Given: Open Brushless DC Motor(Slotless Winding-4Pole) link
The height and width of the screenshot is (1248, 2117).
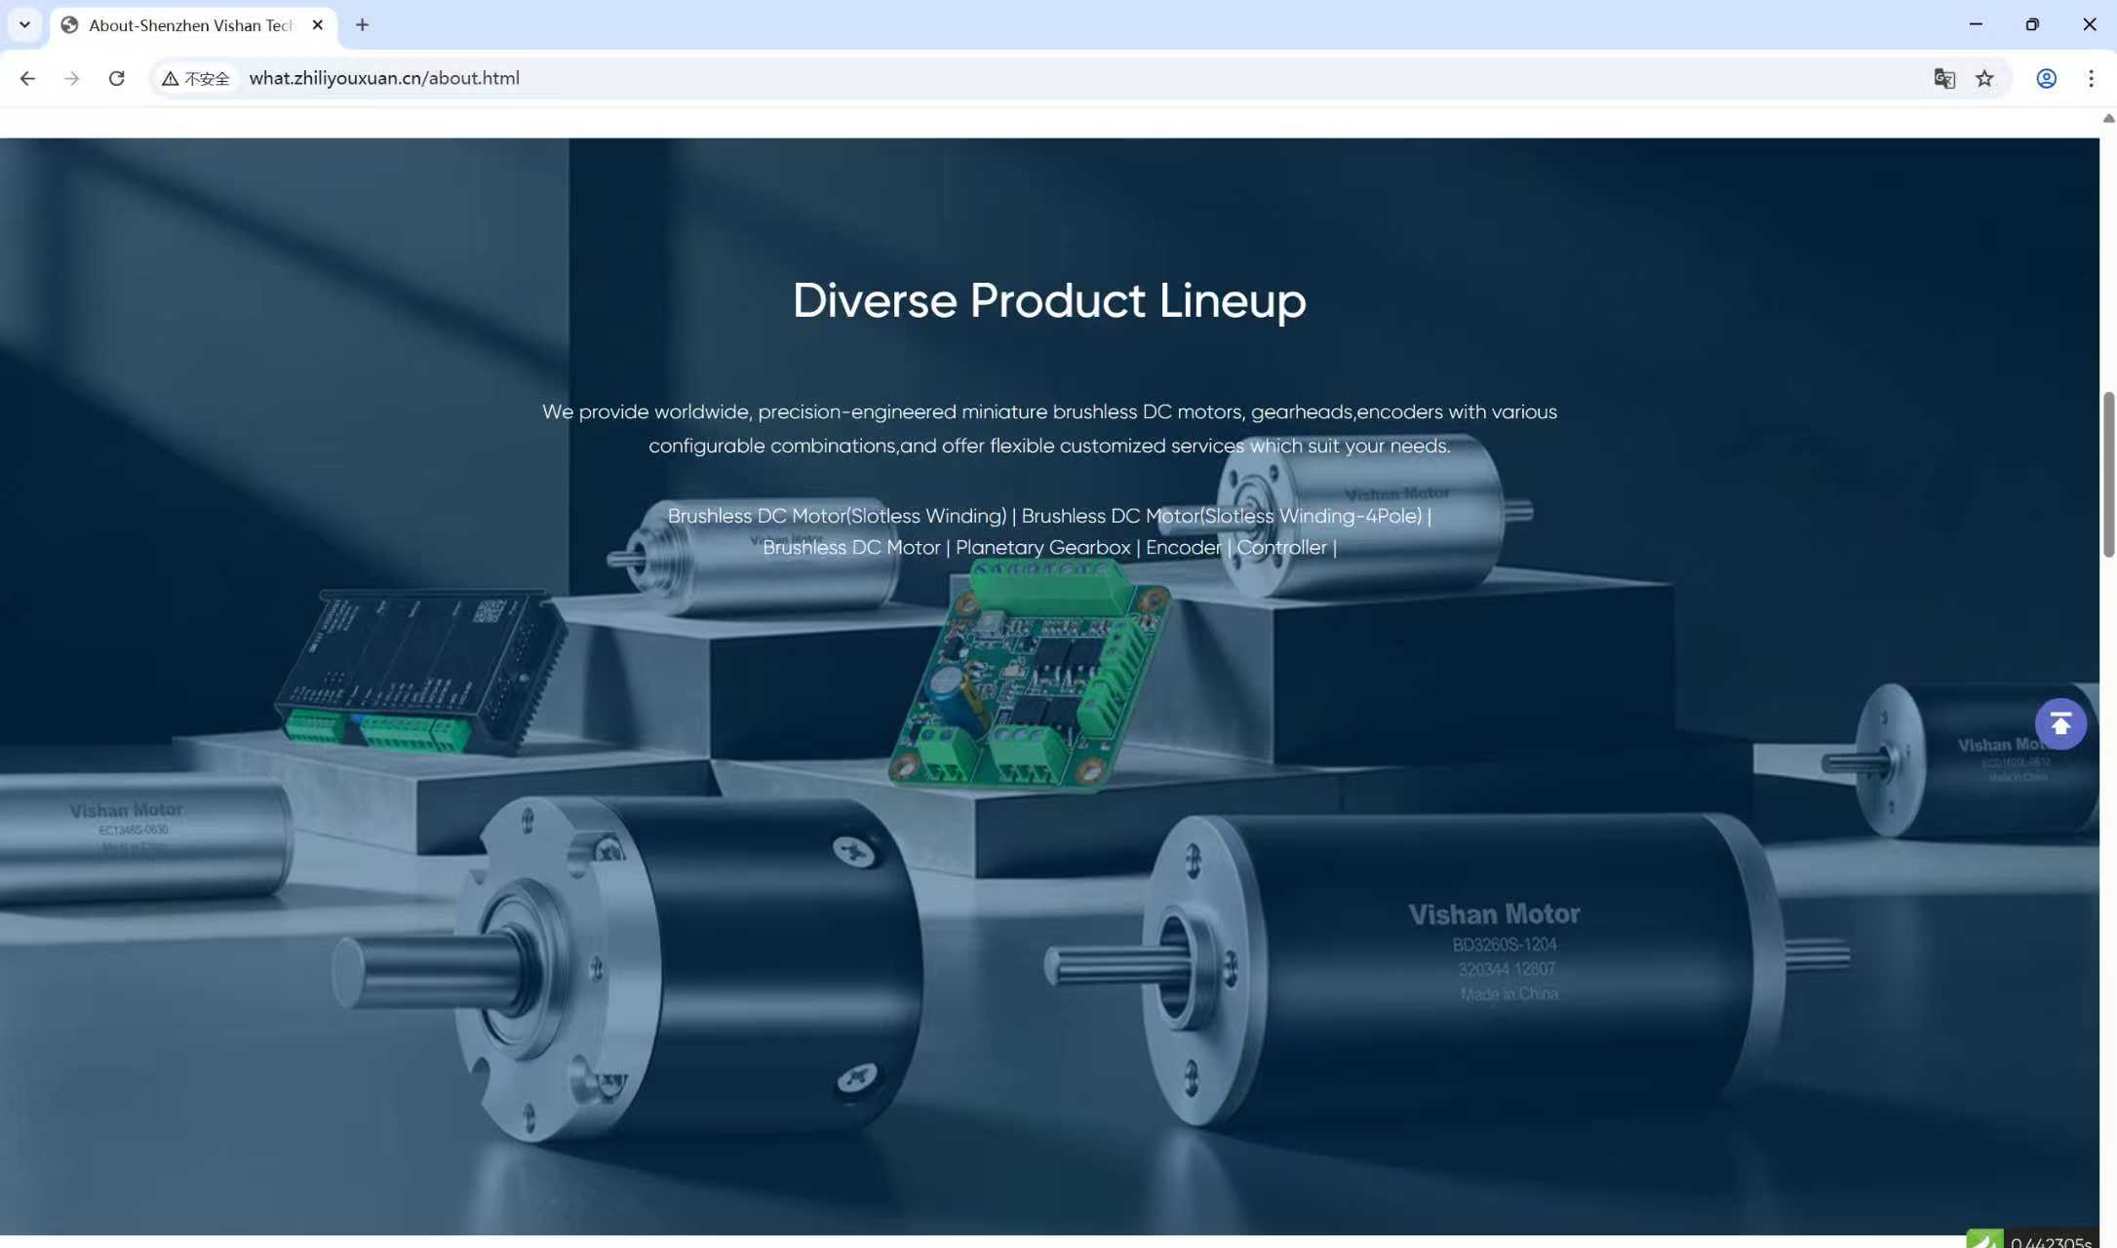Looking at the screenshot, I should click(x=1221, y=516).
